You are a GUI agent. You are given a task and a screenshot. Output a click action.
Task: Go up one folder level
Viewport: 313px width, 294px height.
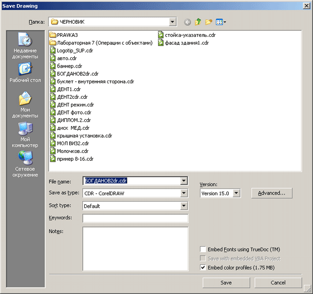click(198, 22)
